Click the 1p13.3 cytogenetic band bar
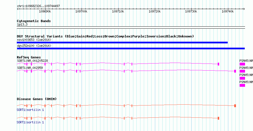Image resolution: width=253 pixels, height=131 pixels. (131, 28)
